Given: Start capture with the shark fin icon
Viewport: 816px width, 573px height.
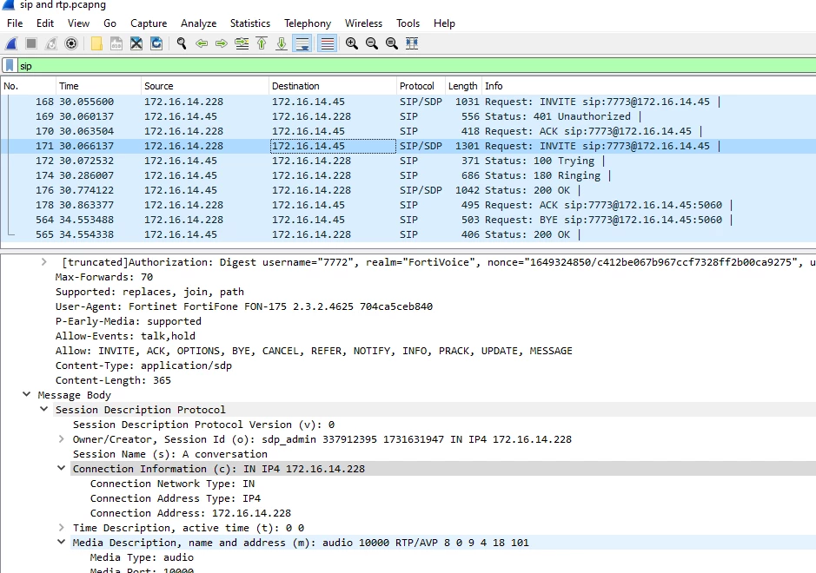Looking at the screenshot, I should click(x=11, y=43).
